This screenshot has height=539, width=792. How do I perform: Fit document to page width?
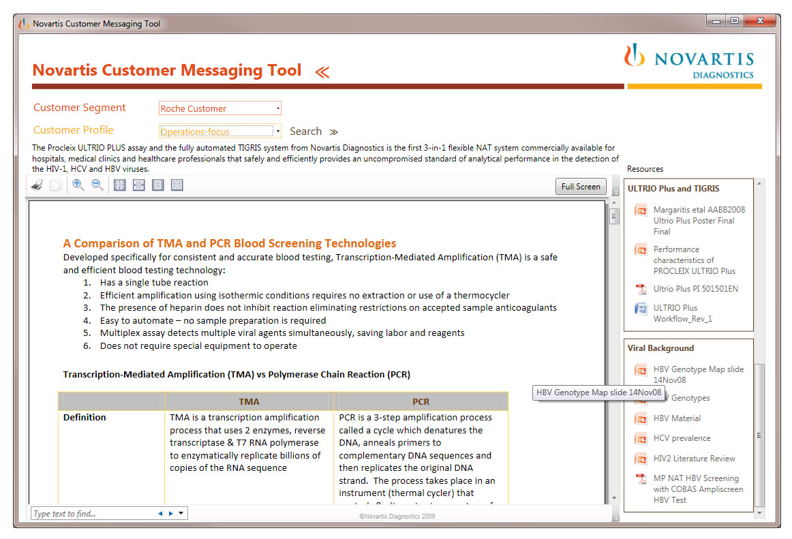(138, 185)
